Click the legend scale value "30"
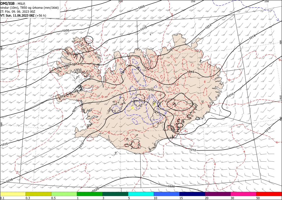The width and height of the screenshot is (282, 200). pos(232,198)
